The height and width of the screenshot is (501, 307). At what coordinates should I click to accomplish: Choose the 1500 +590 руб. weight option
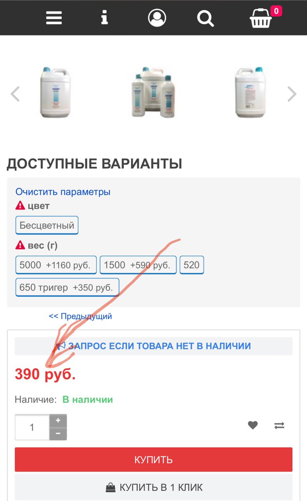point(138,265)
